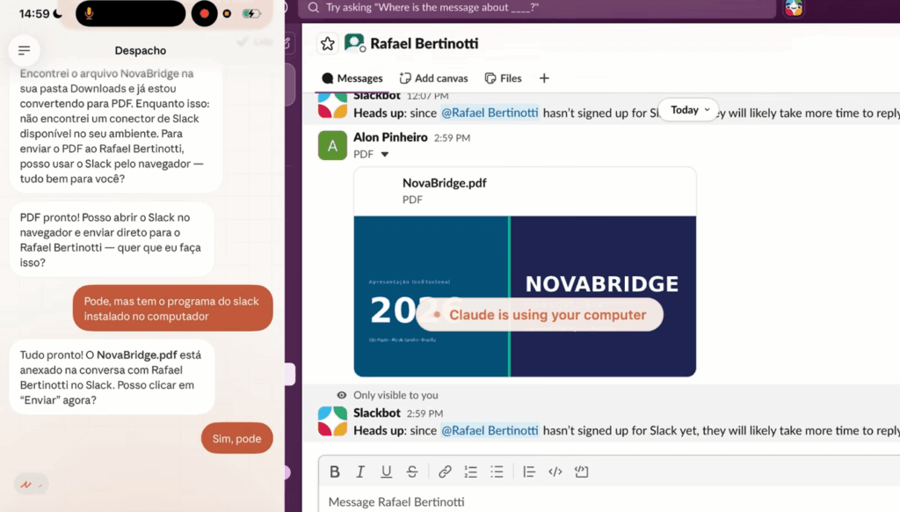Viewport: 900px width, 512px height.
Task: Click the Slack search magnifier icon
Action: pyautogui.click(x=314, y=7)
